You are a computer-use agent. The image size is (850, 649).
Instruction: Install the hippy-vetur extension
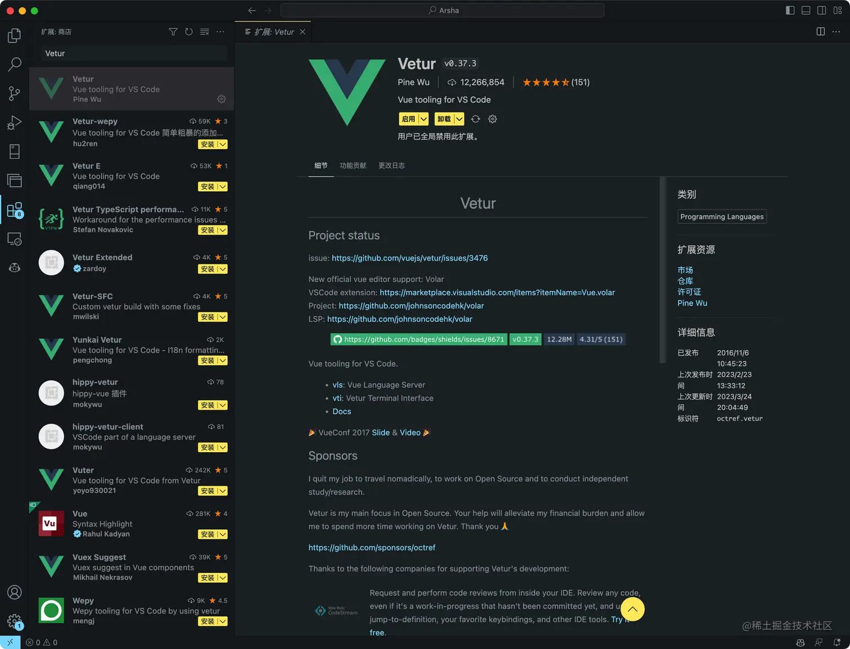click(x=208, y=405)
